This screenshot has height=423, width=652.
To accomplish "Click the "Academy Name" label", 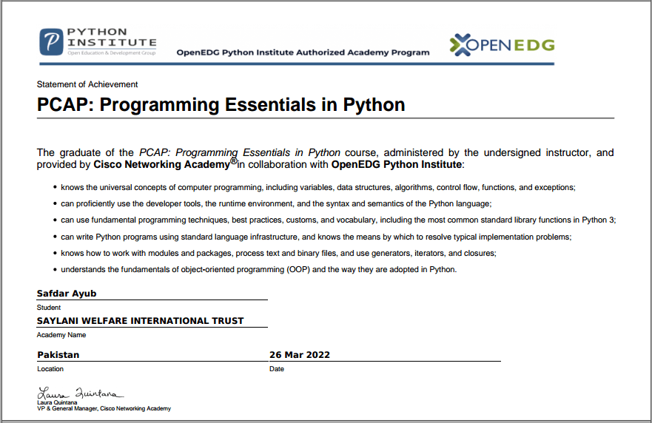I will click(61, 335).
